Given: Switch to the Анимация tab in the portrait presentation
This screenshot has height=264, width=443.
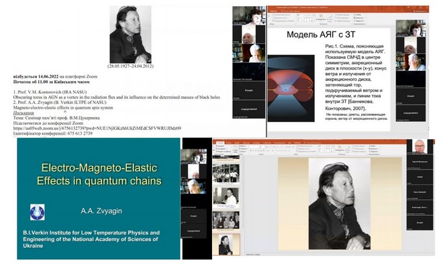Looking at the screenshot, I should pos(256,143).
